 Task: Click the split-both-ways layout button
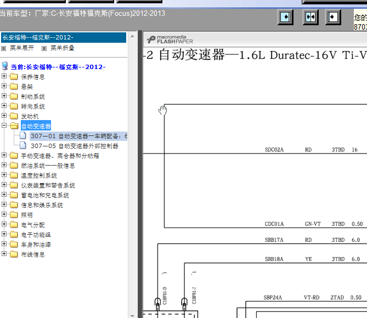310,17
